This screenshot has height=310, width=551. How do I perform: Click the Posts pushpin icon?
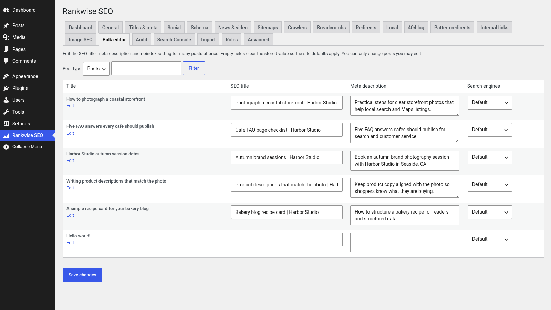[6, 25]
